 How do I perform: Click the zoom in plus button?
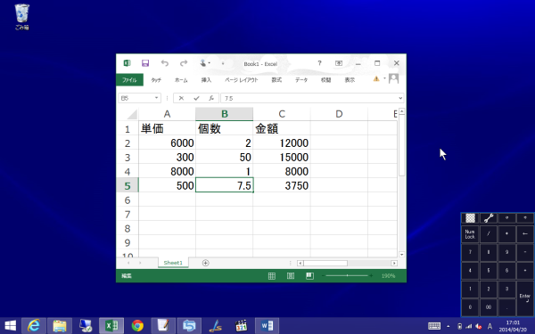click(x=371, y=276)
